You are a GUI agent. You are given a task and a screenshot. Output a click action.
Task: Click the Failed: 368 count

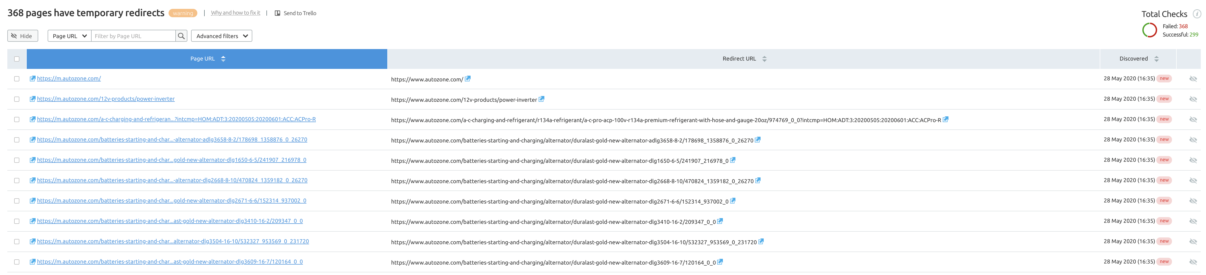click(1175, 26)
